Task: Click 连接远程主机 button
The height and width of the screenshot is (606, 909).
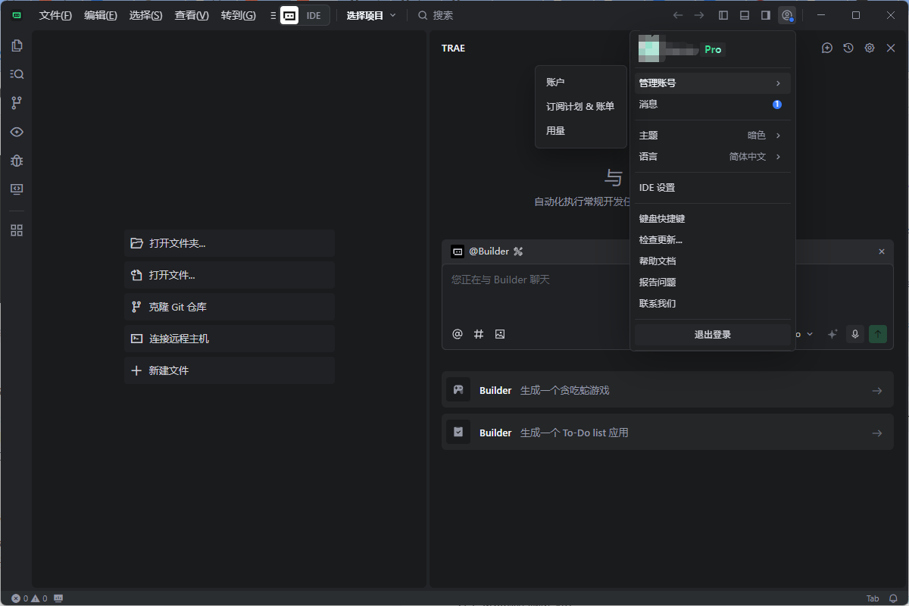Action: tap(230, 339)
